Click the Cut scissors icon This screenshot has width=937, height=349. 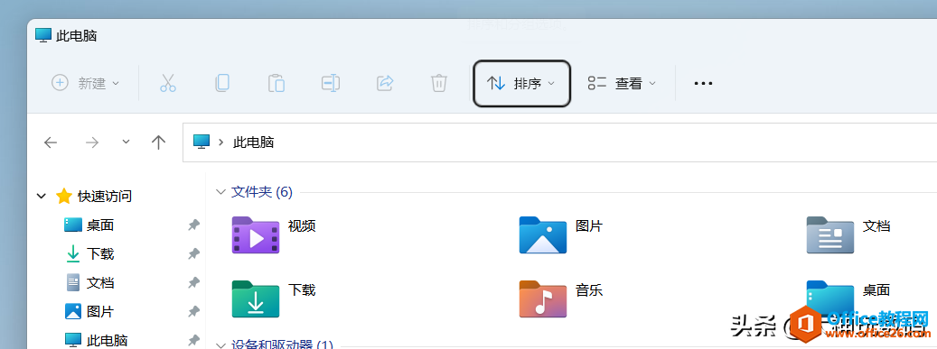[x=168, y=83]
